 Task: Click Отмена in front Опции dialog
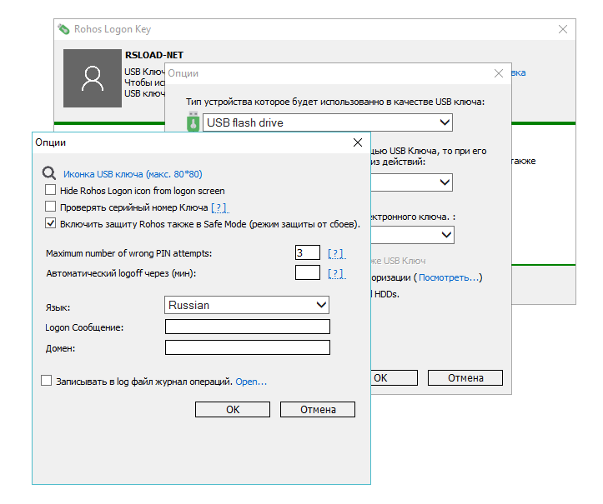pyautogui.click(x=318, y=410)
